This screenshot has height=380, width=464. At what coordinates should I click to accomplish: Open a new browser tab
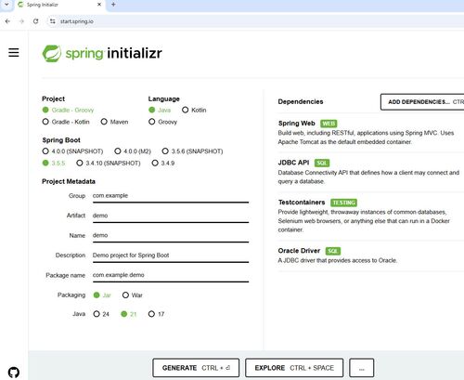[x=113, y=5]
